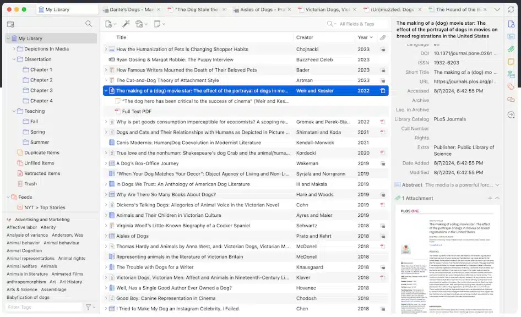Open the Related section side pane icon
This screenshot has height=317, width=521.
[x=511, y=100]
